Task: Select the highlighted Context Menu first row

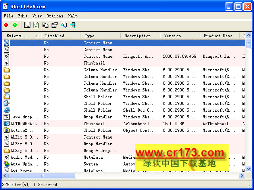Action: [x=124, y=43]
